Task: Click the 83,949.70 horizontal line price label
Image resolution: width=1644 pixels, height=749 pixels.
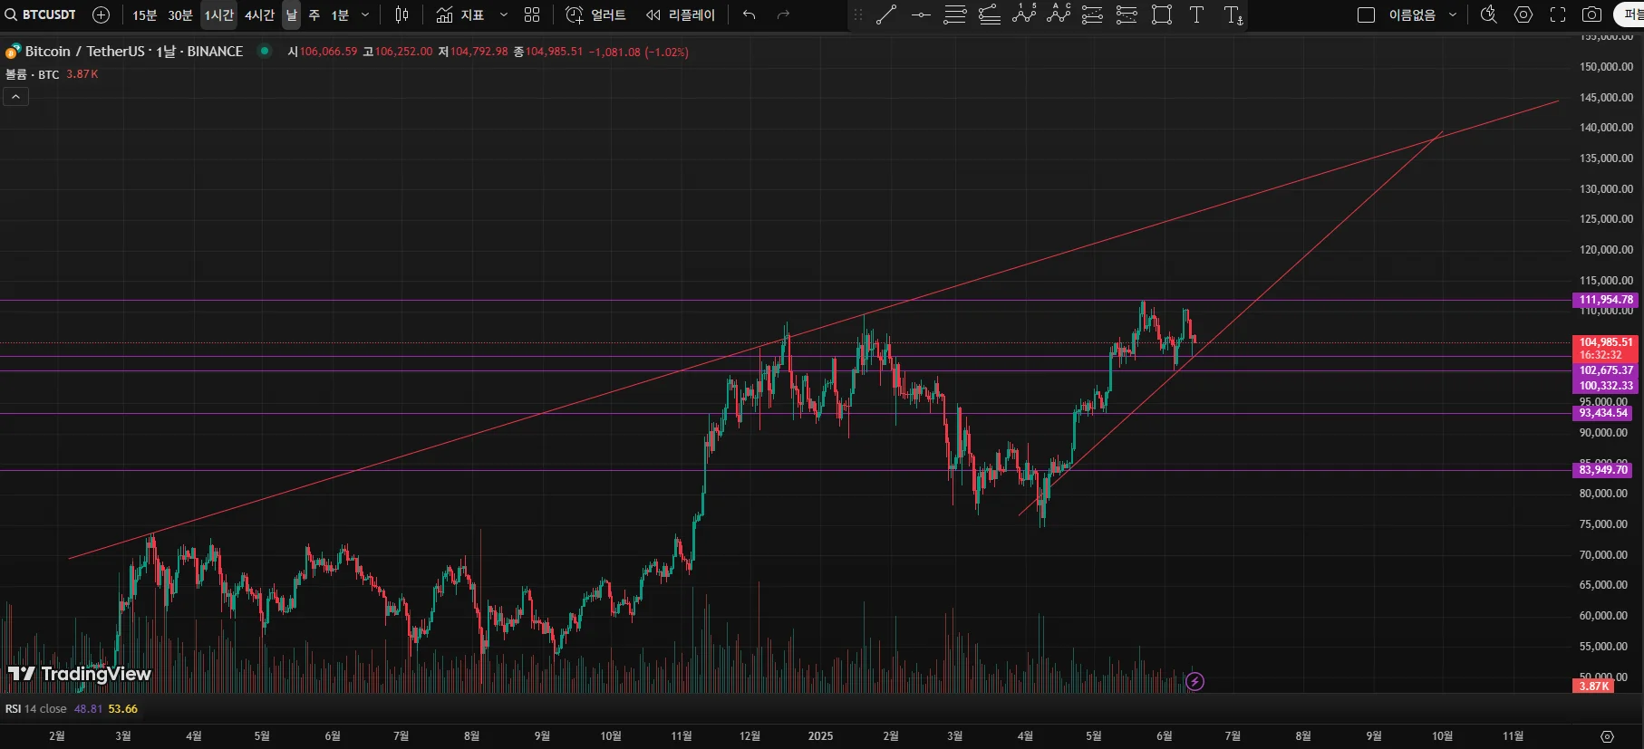Action: click(1603, 470)
